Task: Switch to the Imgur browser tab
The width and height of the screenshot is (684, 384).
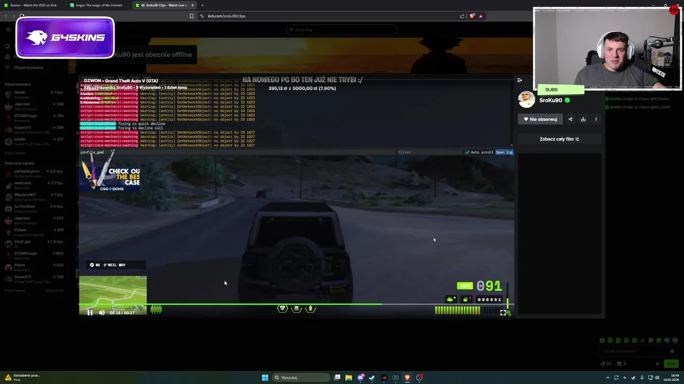Action: (x=99, y=5)
